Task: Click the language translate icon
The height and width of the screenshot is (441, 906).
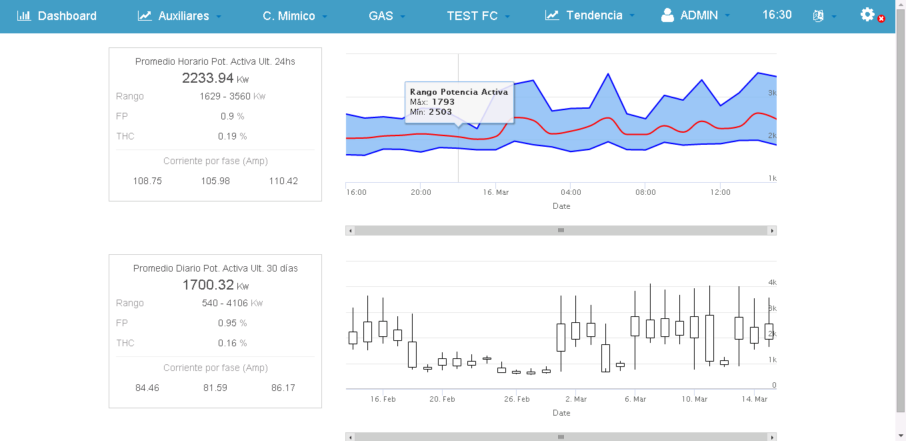Action: [x=818, y=16]
